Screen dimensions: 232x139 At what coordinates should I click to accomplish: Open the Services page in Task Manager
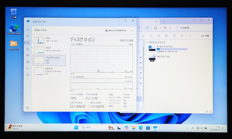28,75
